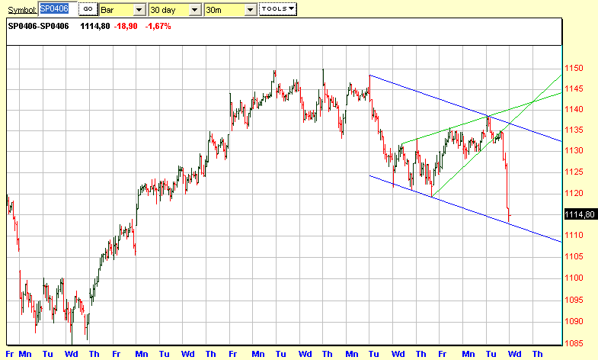Click the current price marker 1114,80 on axis

[x=580, y=214]
